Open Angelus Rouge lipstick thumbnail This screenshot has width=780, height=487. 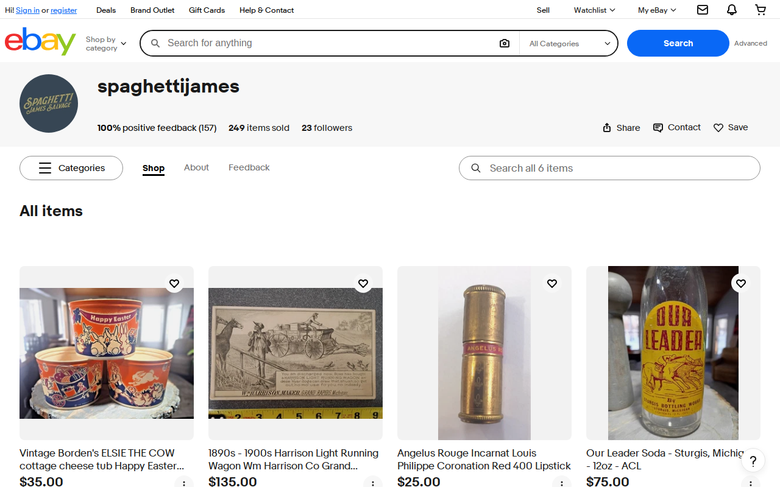coord(484,353)
